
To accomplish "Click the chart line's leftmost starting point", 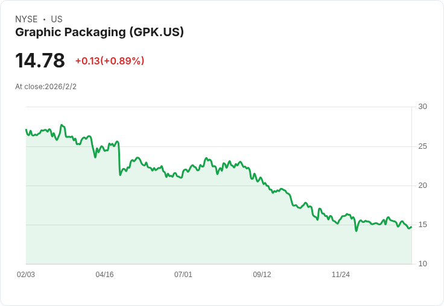I will [27, 130].
